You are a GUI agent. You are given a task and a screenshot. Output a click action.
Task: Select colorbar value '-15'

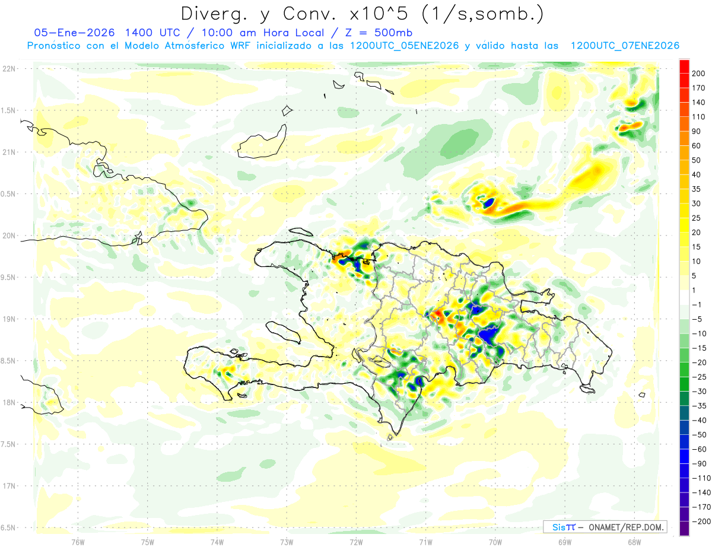(698, 348)
